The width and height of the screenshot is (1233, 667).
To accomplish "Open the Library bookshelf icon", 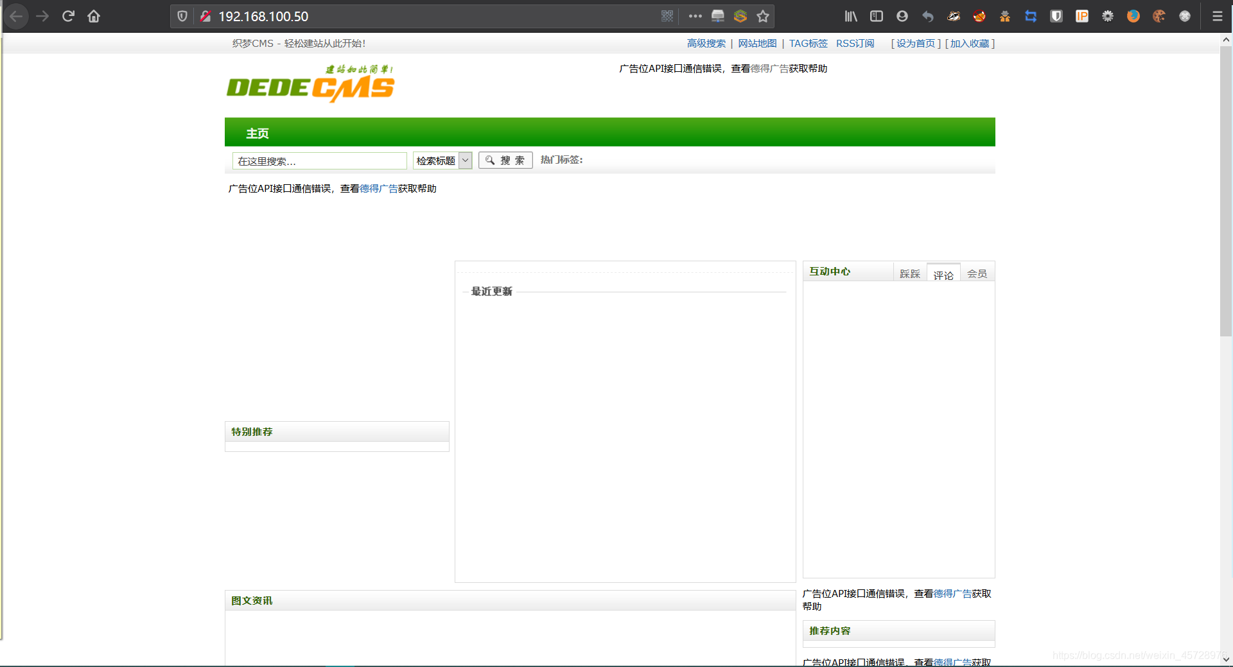I will pyautogui.click(x=851, y=16).
